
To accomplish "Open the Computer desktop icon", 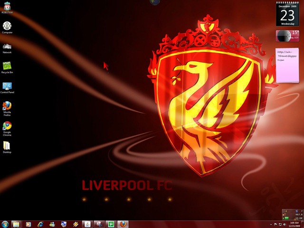I will pyautogui.click(x=7, y=28).
